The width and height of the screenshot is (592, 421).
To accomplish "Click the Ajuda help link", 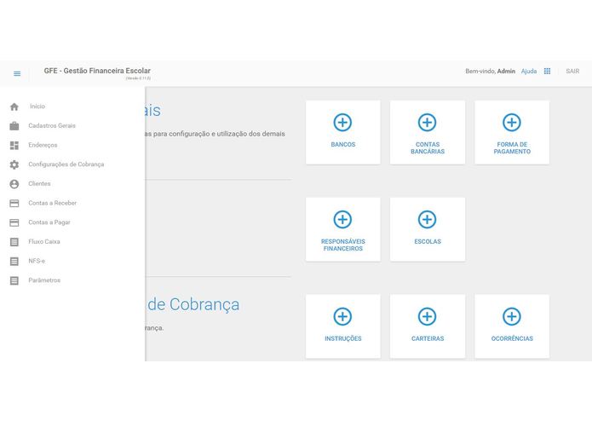I will pos(529,71).
